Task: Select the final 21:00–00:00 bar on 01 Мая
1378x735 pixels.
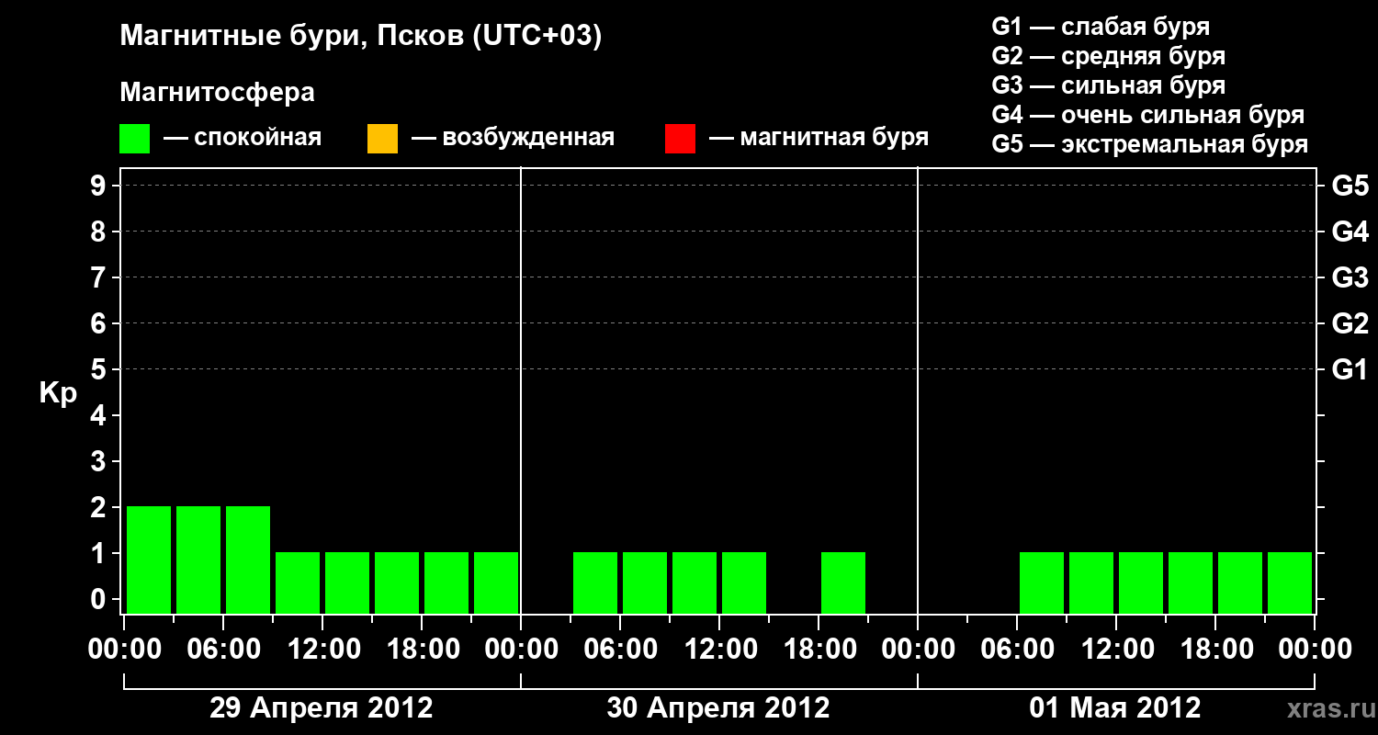Action: (1290, 582)
